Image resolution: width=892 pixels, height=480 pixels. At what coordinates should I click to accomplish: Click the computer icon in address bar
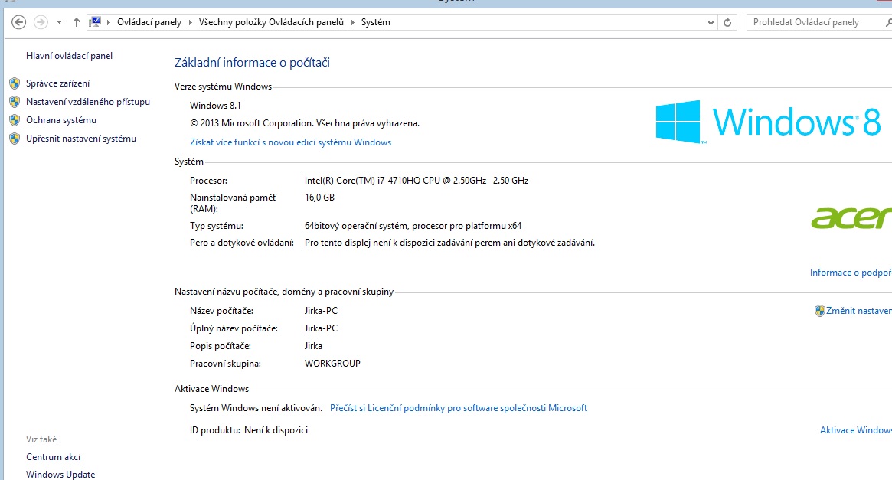pyautogui.click(x=95, y=22)
